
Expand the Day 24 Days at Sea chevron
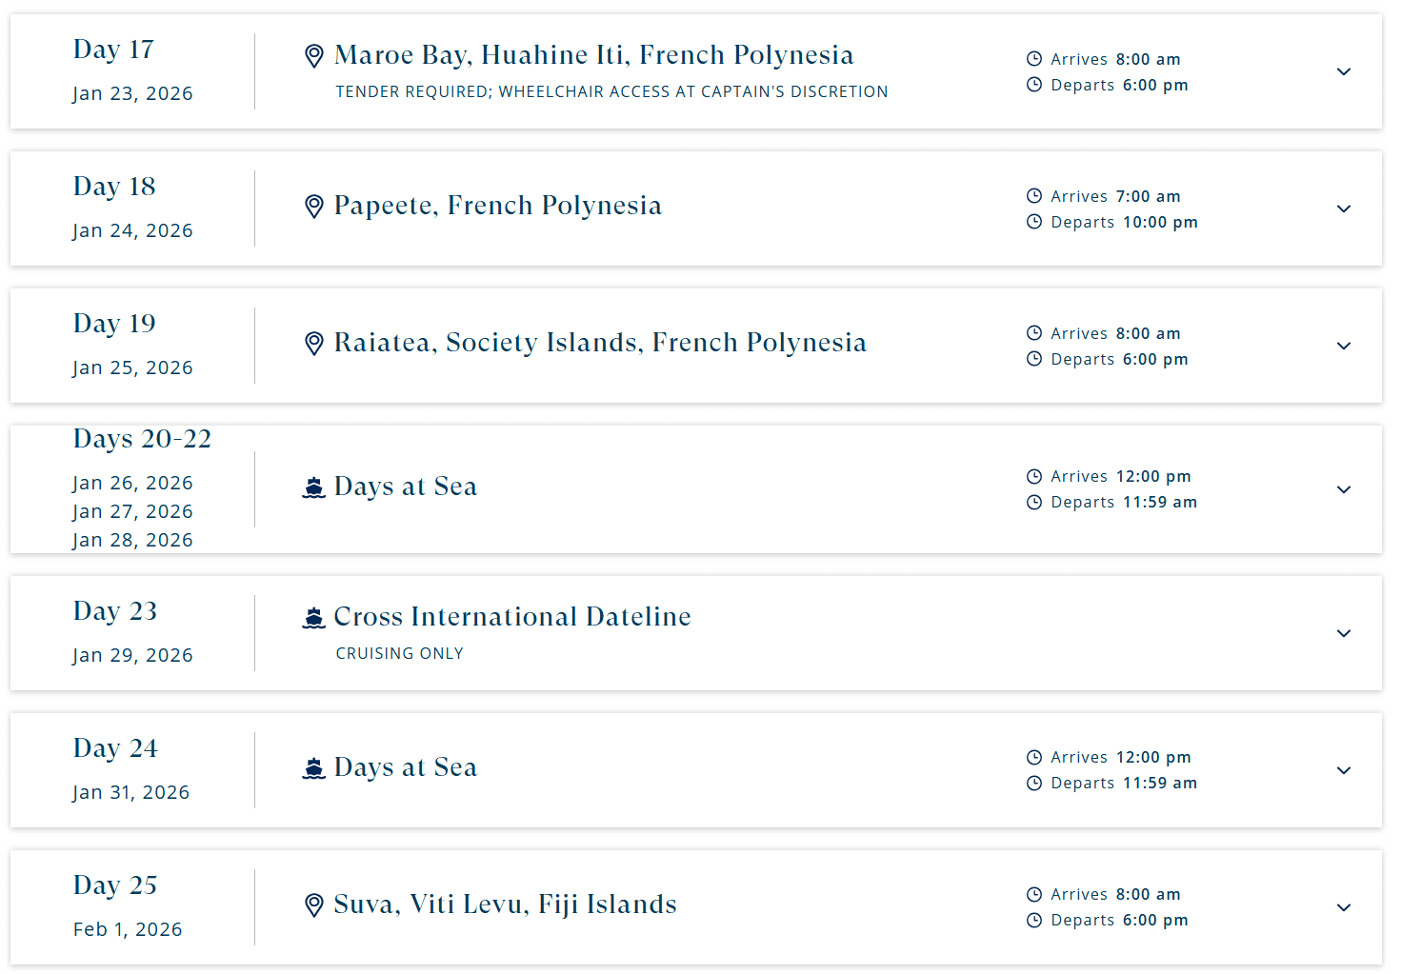pyautogui.click(x=1344, y=770)
